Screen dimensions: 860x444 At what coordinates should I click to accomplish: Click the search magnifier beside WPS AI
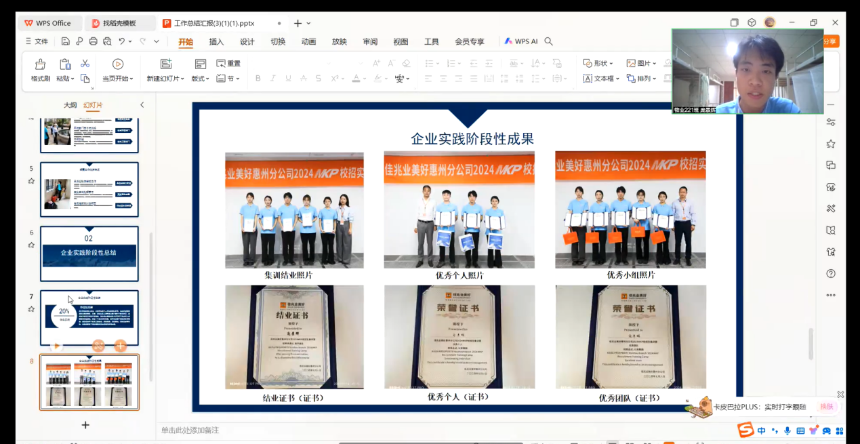click(549, 41)
